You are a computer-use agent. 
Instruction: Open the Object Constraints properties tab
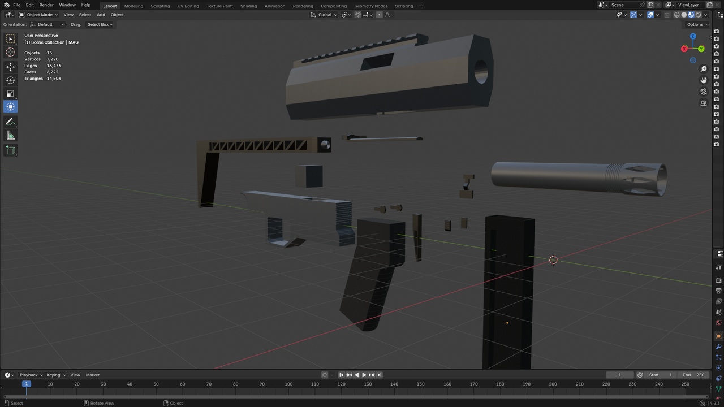coord(719,378)
